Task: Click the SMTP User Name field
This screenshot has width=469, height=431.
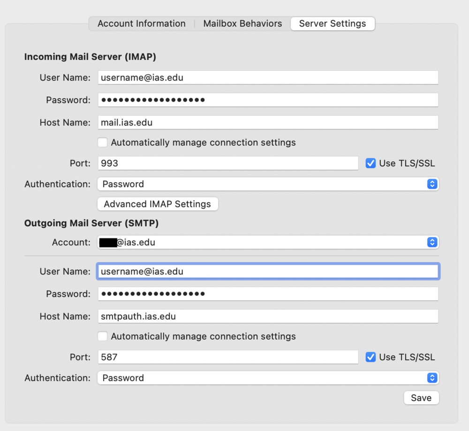Action: pyautogui.click(x=268, y=272)
